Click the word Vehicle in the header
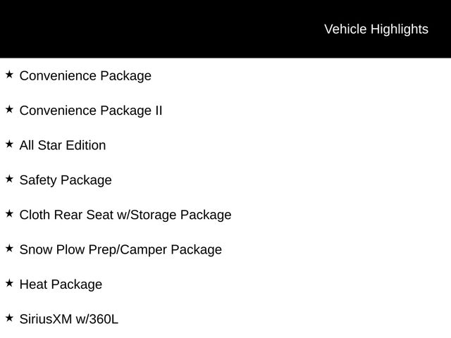 point(345,29)
